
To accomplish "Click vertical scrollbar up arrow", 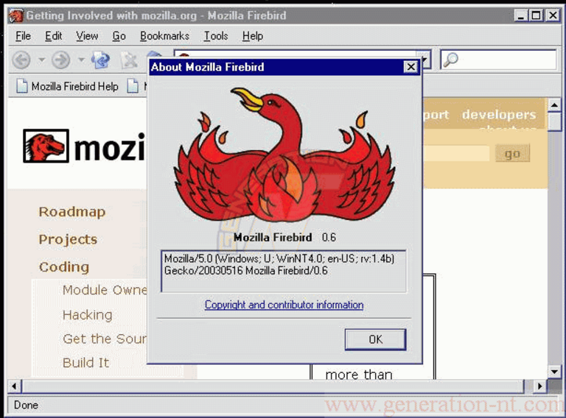I will 554,105.
